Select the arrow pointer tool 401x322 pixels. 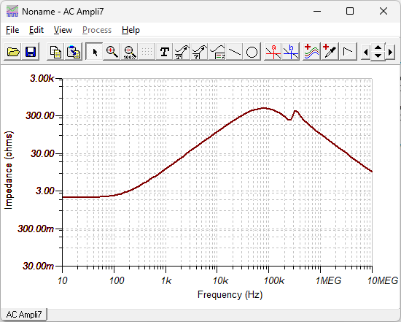pos(94,52)
